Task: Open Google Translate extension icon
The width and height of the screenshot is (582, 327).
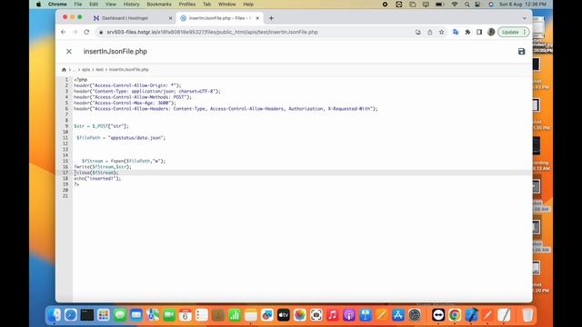Action: (456, 33)
